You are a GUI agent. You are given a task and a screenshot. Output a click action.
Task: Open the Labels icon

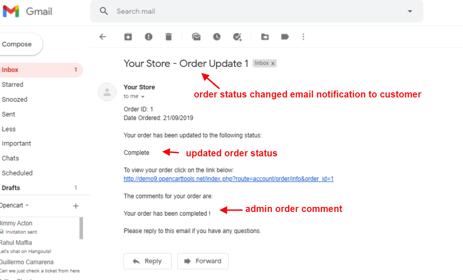click(285, 37)
